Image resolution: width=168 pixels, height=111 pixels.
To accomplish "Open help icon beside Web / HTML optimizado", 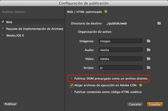I will coord(106,12).
